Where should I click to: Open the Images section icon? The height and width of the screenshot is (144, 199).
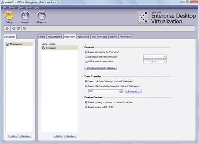tap(25, 15)
